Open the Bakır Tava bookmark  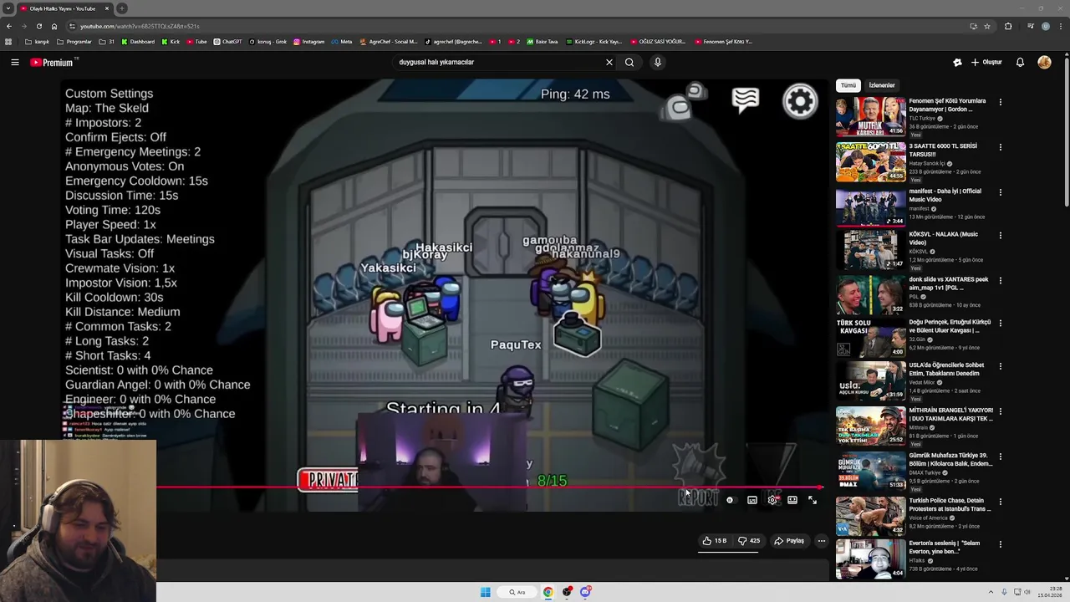click(542, 42)
